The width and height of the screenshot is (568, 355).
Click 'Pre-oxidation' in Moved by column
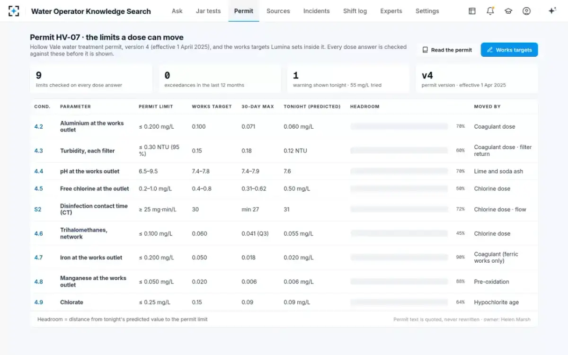click(x=492, y=282)
